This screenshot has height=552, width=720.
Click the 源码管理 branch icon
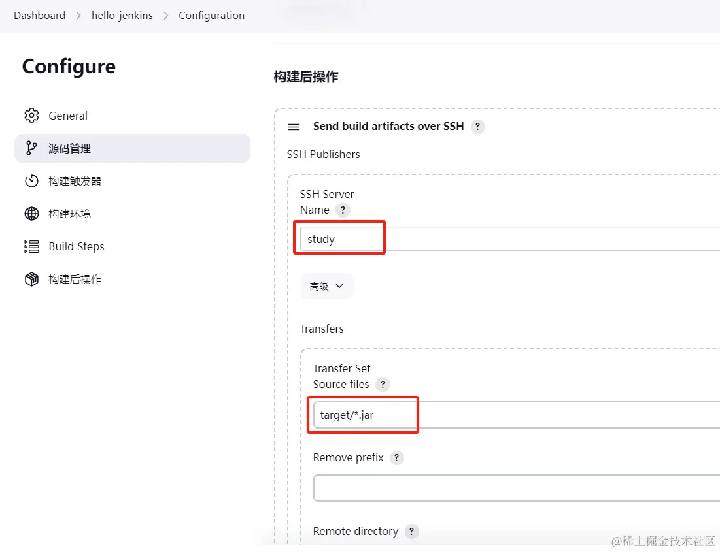tap(31, 148)
